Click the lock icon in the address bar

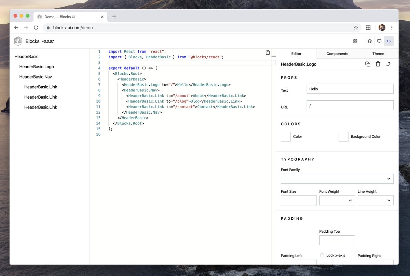tap(48, 28)
